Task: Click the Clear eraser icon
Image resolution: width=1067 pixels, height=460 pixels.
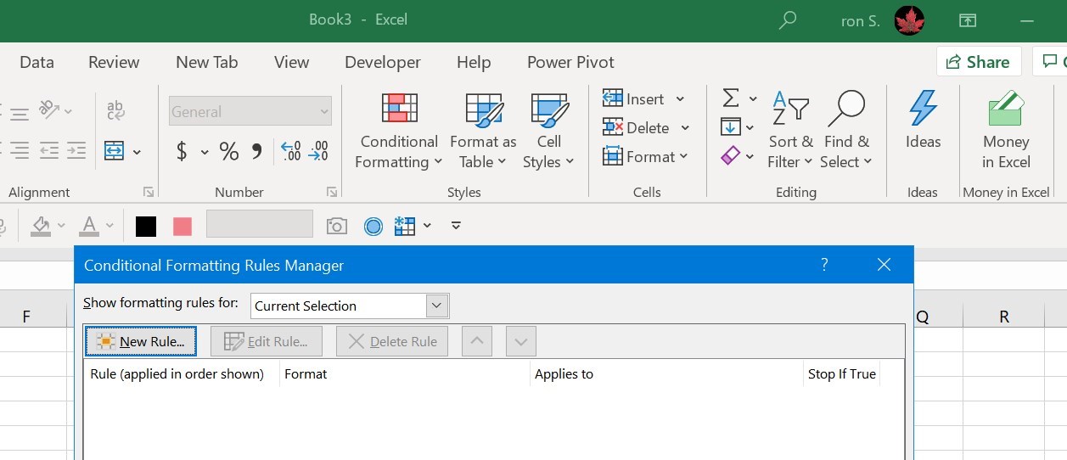Action: tap(730, 156)
